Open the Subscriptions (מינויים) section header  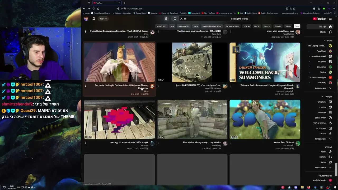click(x=327, y=41)
